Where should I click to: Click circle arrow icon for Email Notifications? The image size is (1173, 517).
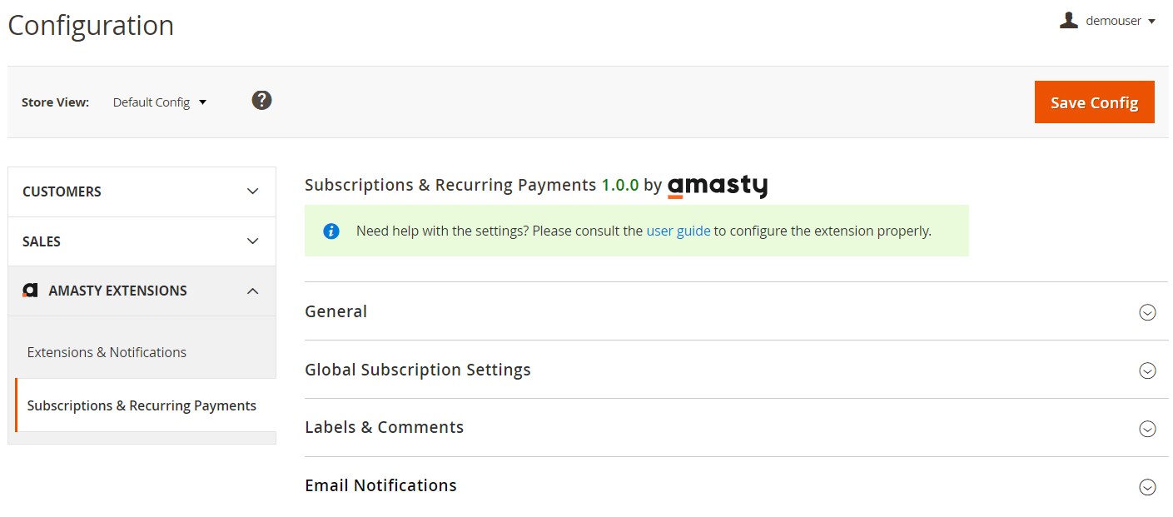click(1147, 487)
